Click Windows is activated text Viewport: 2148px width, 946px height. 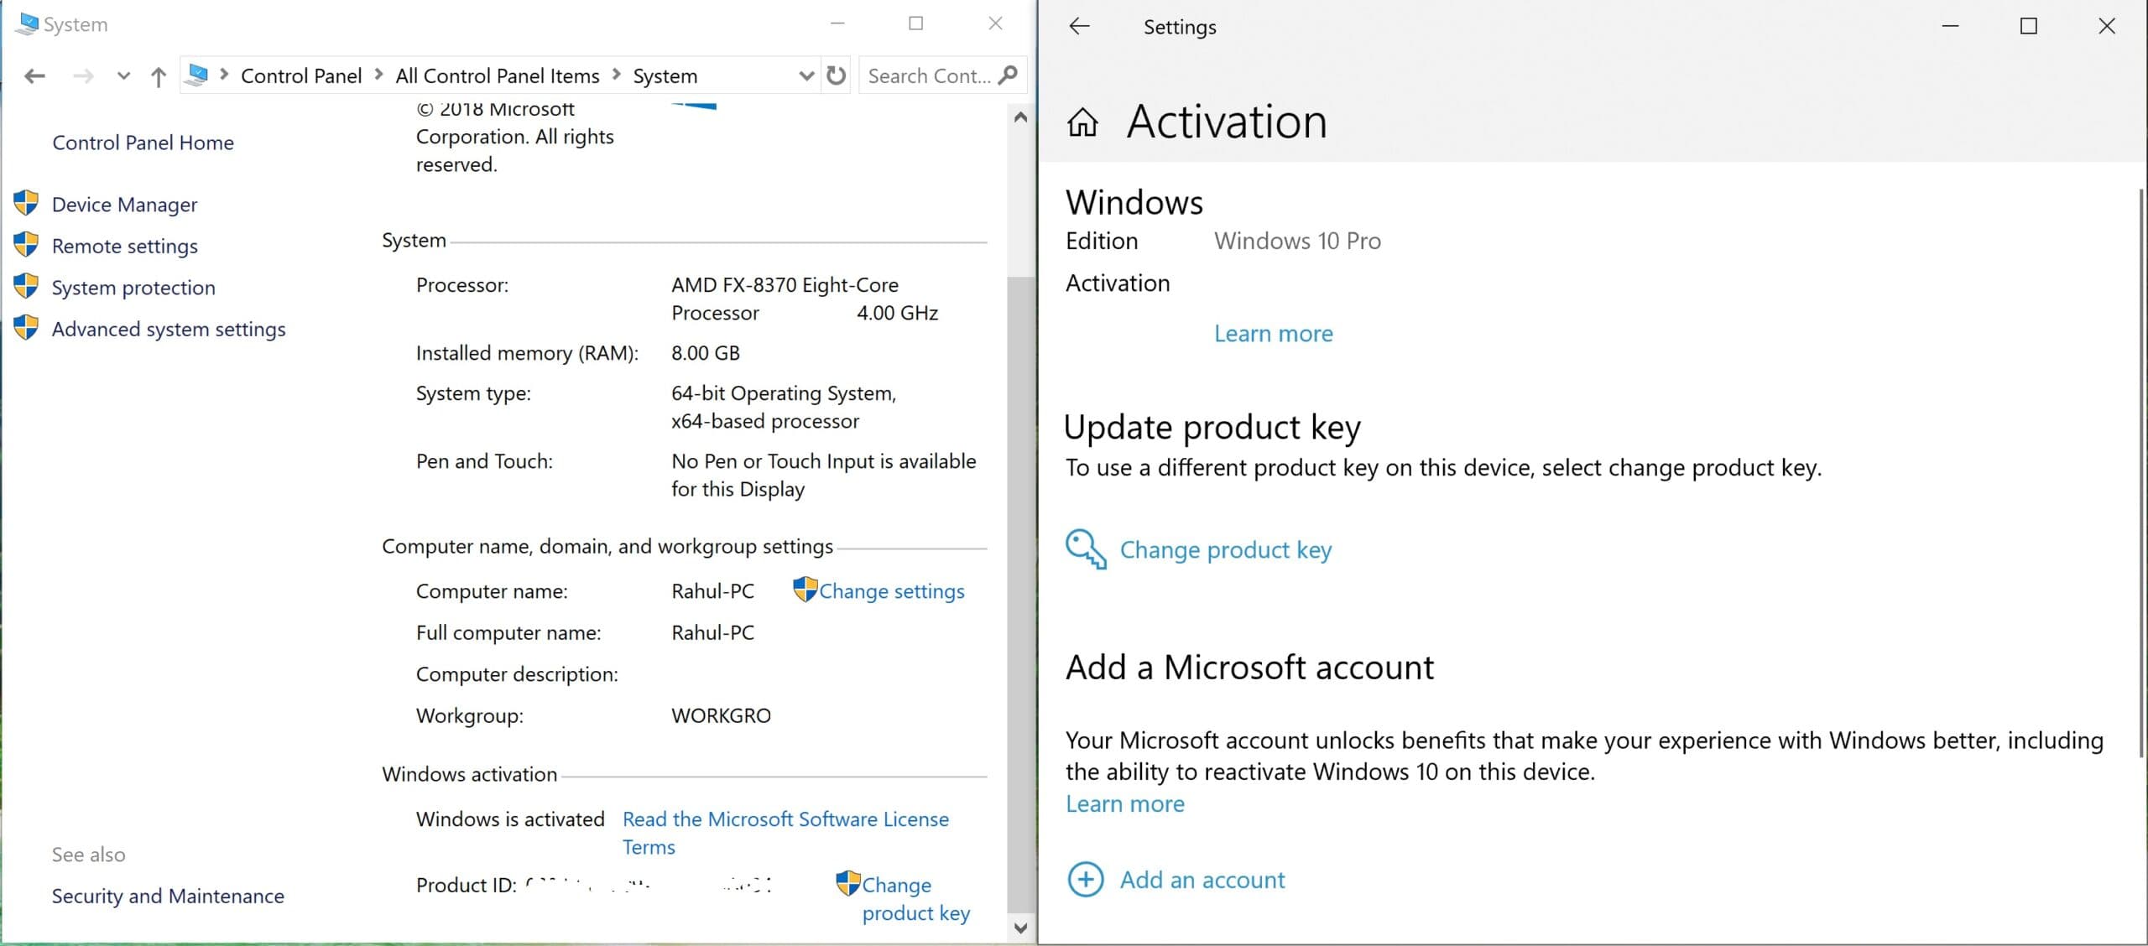(x=510, y=819)
